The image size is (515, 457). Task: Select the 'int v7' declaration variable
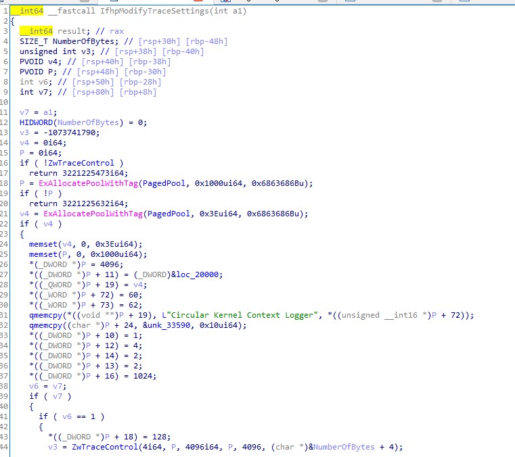click(x=45, y=92)
